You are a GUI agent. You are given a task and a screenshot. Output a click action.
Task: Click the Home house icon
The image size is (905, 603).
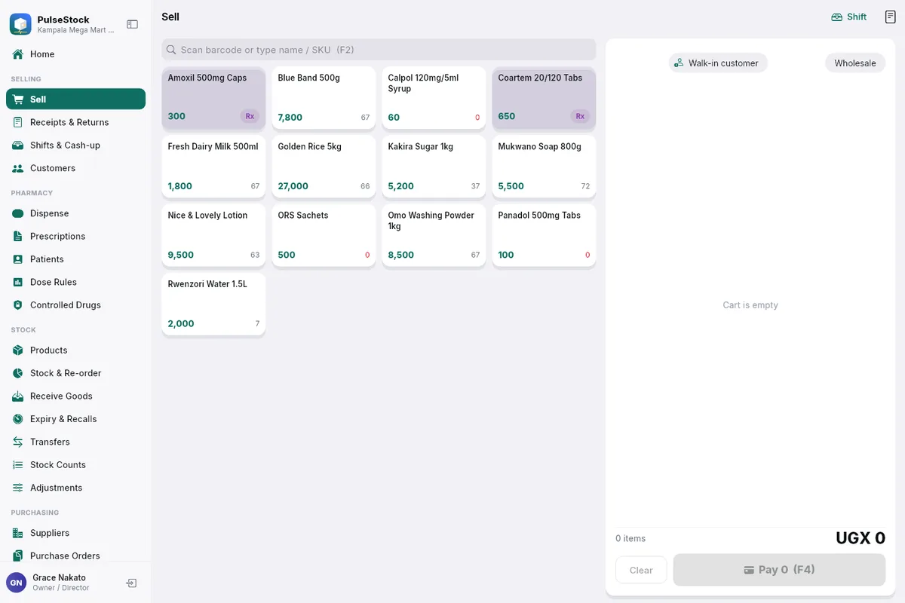(x=18, y=54)
